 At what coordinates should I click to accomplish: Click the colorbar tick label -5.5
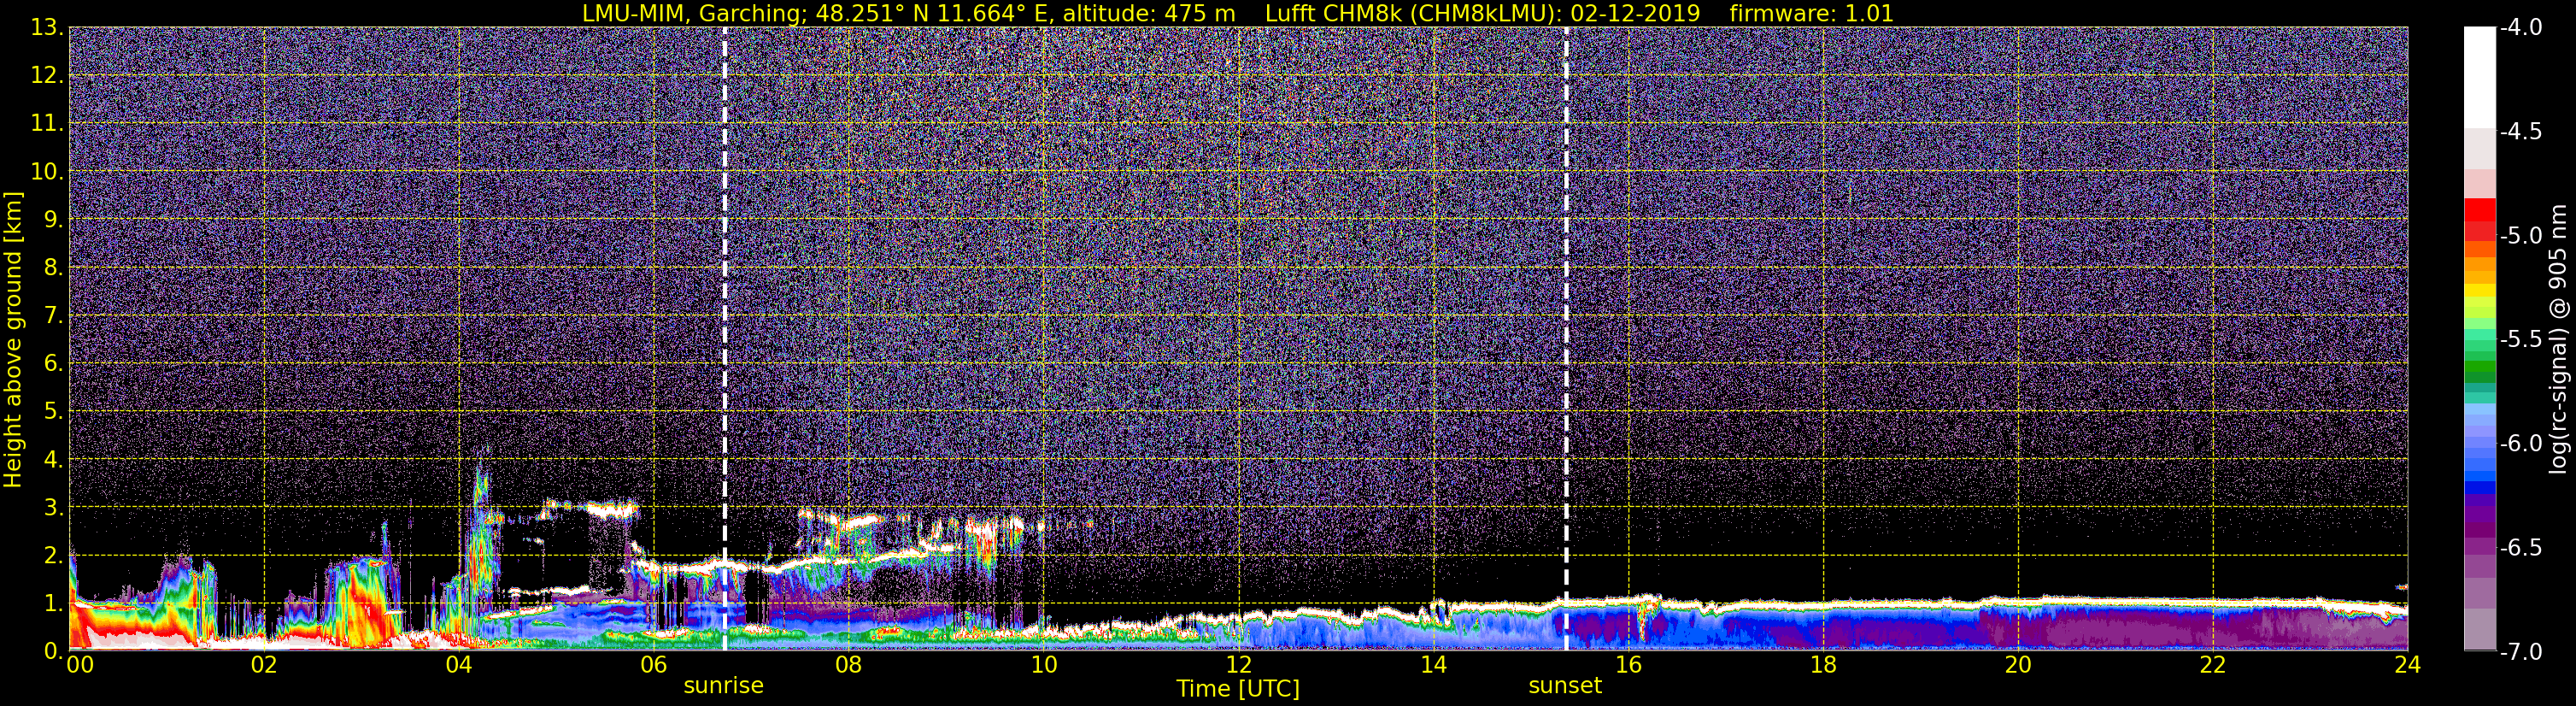[2520, 339]
